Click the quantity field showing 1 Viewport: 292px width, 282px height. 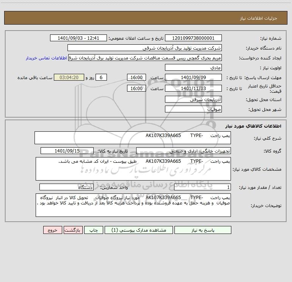[x=203, y=187]
